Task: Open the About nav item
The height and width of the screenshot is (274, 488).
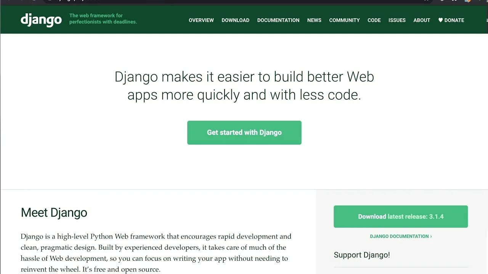Action: (422, 20)
